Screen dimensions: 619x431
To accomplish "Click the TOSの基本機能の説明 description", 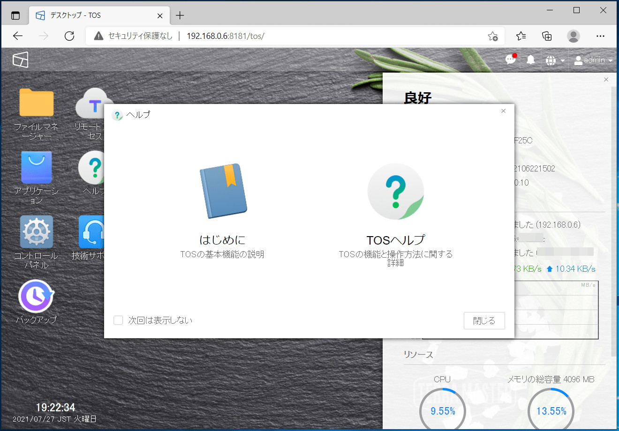I will [222, 254].
